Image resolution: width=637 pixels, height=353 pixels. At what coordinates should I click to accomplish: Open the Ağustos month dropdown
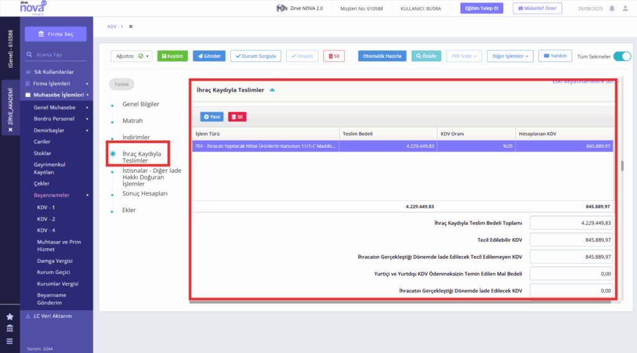tap(131, 56)
